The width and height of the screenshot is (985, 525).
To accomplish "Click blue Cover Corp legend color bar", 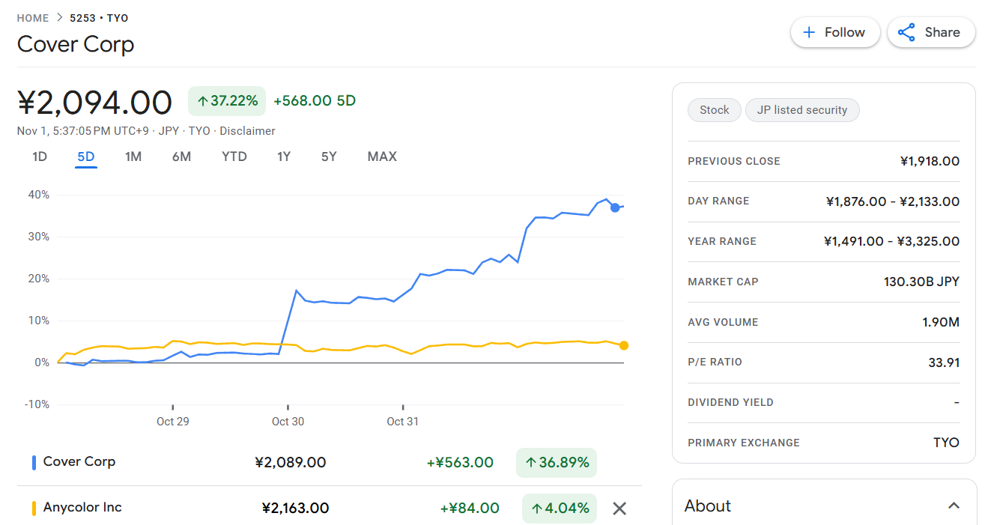I will click(x=34, y=463).
